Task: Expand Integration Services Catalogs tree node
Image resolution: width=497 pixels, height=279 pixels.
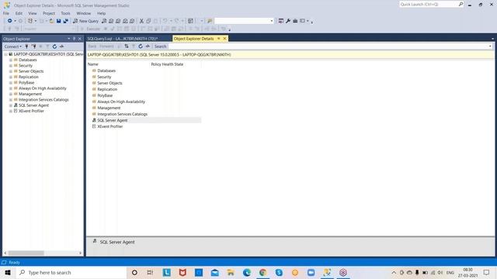Action: click(10, 100)
